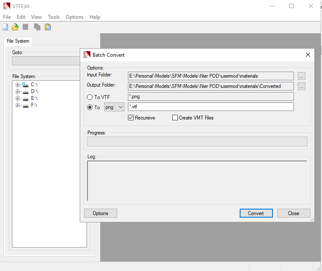322x271 pixels.
Task: Click the Convert button
Action: (256, 213)
